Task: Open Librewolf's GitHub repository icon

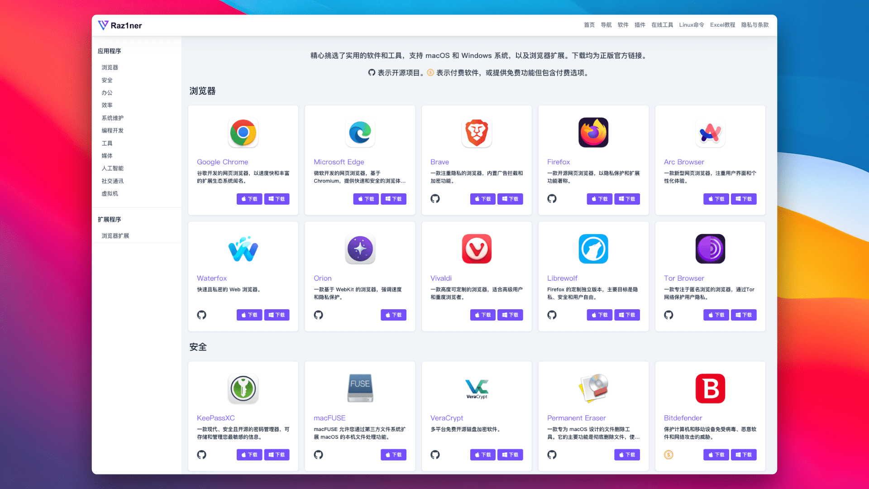Action: coord(552,315)
